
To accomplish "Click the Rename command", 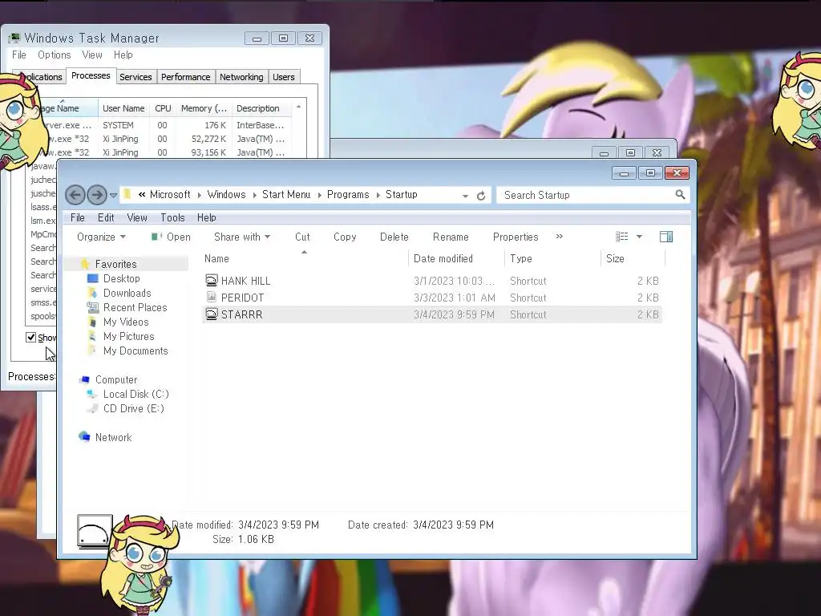I will [451, 237].
